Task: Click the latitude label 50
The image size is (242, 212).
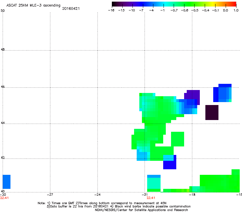Action: pos(3,11)
